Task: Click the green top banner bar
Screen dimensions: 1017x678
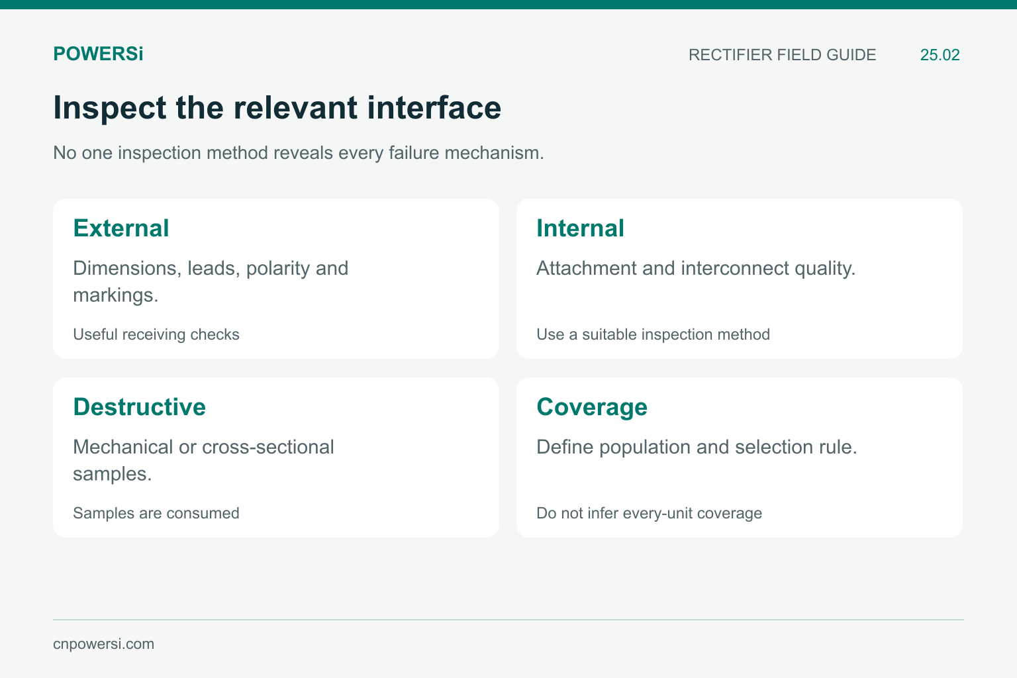Action: [x=508, y=5]
